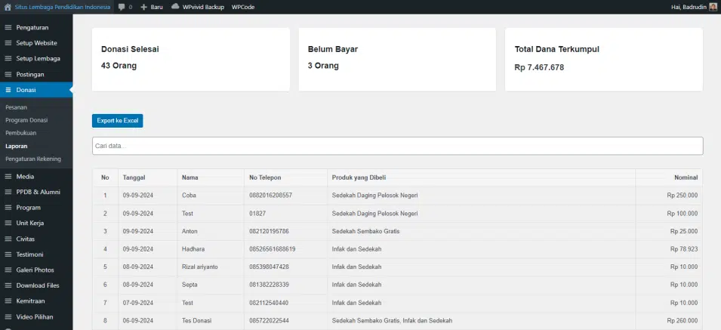Click the Testimoni menu icon
Viewport: 721px width, 330px height.
tap(8, 254)
